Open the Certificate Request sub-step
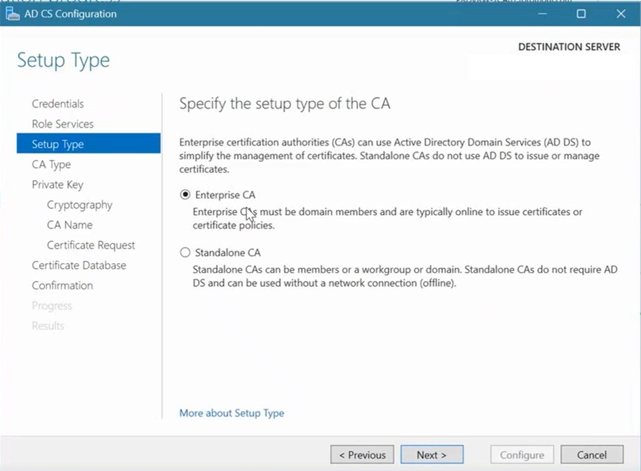Screen dimensions: 641x471 coord(91,245)
